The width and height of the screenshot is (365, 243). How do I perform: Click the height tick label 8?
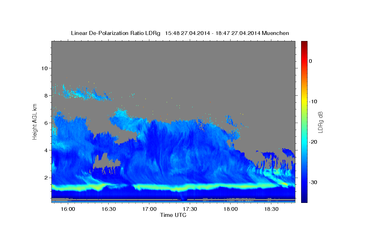click(46, 95)
